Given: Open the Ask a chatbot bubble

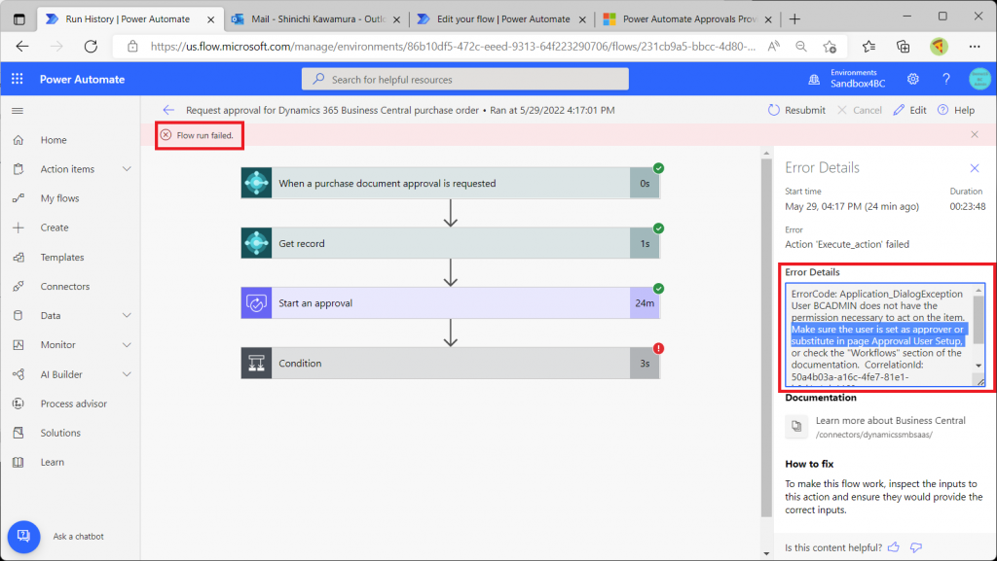Looking at the screenshot, I should point(23,537).
